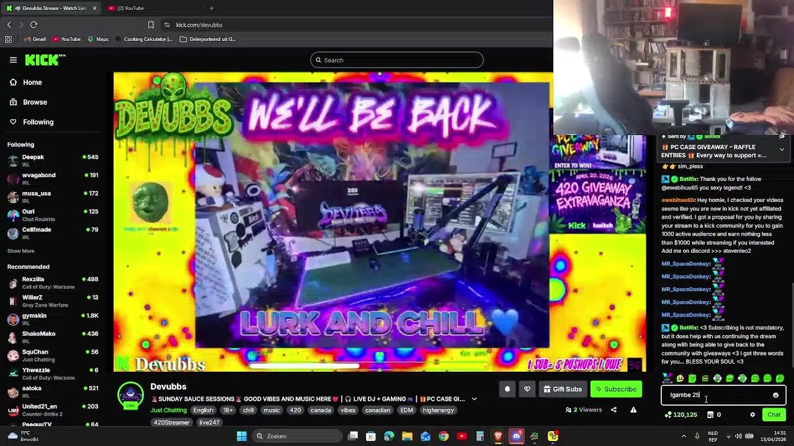Collapse the pinned giveaway message chevron

(782, 149)
